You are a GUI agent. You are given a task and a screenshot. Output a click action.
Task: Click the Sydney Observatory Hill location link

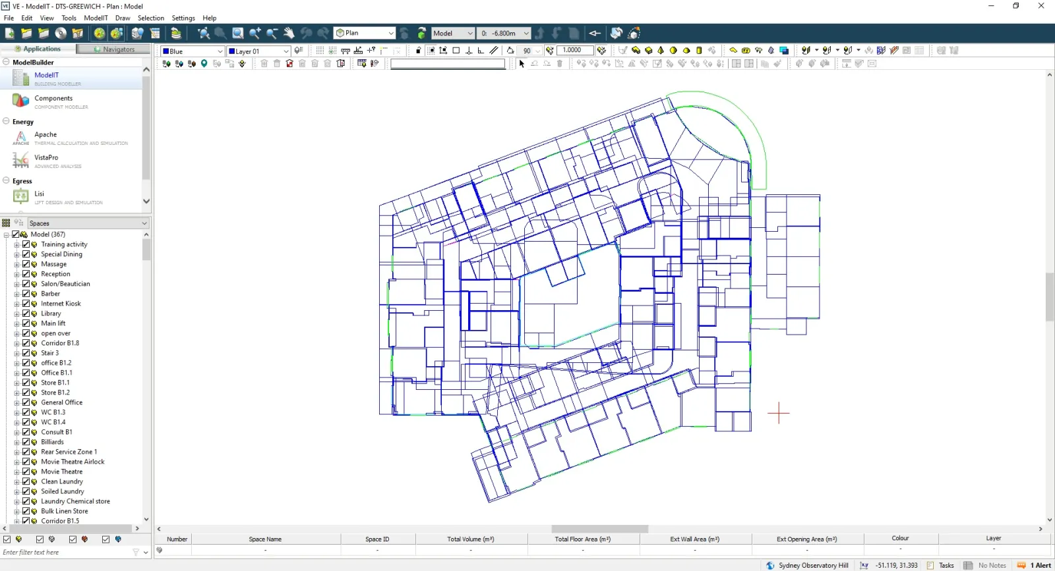[807, 565]
